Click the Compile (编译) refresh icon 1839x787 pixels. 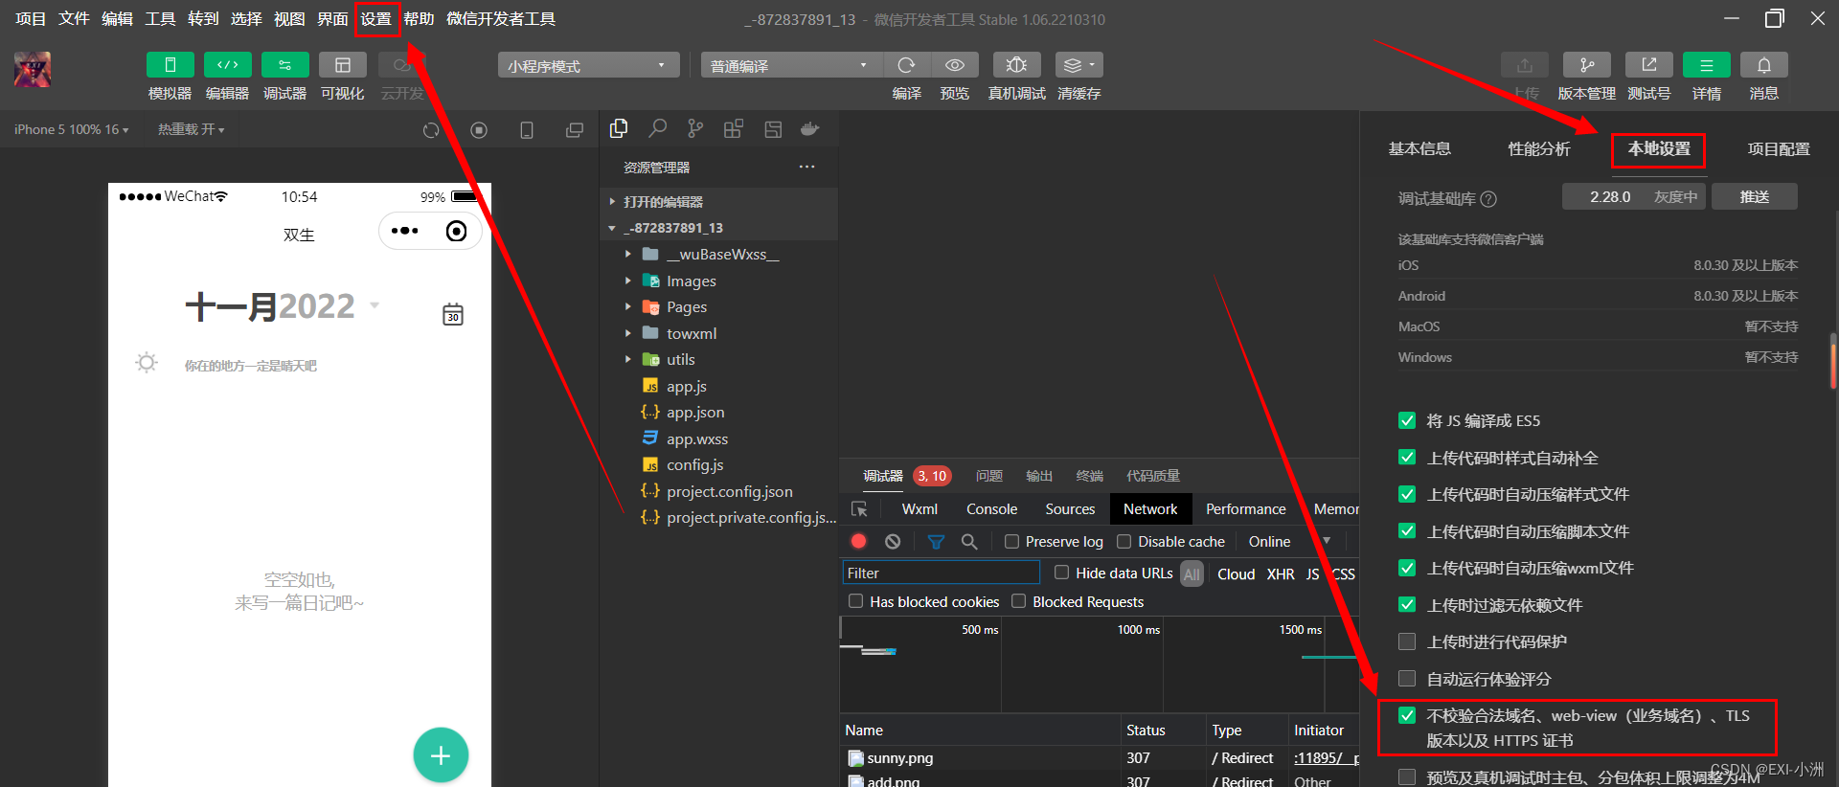tap(906, 65)
